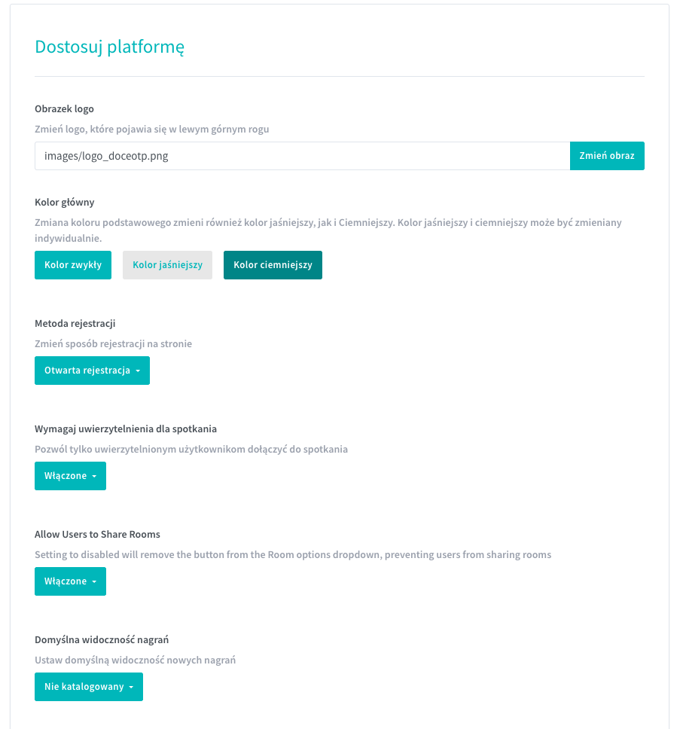Expand the Nie katalogowany dropdown

pos(88,687)
